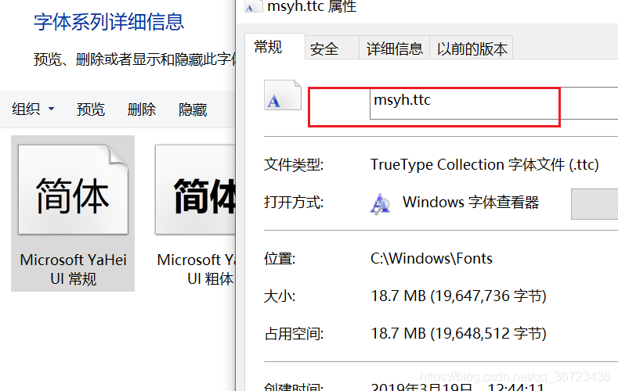Image resolution: width=618 pixels, height=391 pixels.
Task: Switch to the 详细信息 tab
Action: [x=395, y=48]
